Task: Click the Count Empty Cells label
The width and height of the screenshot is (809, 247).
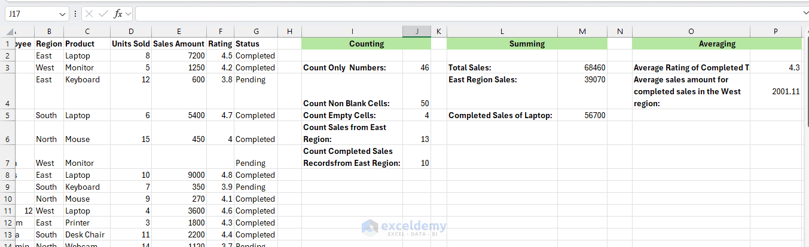Action: (340, 115)
